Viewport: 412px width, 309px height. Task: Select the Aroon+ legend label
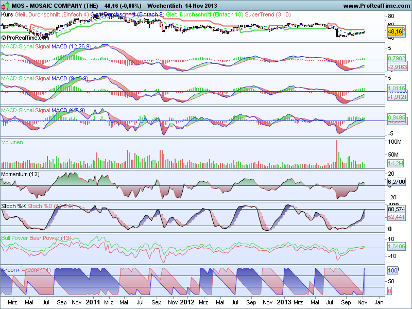coord(10,270)
